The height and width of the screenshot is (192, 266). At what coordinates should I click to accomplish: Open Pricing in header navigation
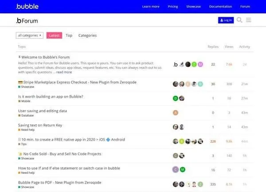click(173, 7)
